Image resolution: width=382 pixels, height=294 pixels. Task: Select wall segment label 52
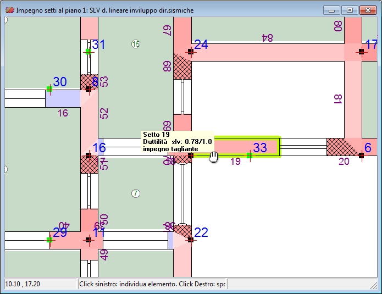104,114
